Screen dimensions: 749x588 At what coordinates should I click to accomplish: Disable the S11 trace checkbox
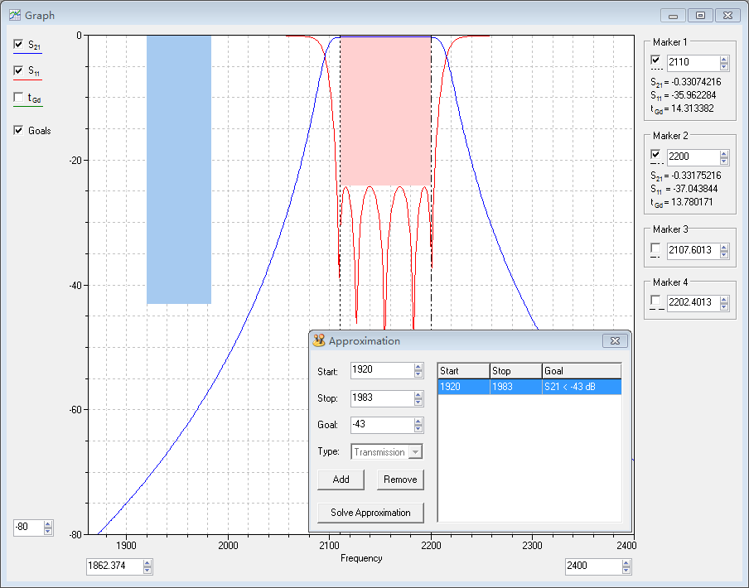click(x=19, y=71)
